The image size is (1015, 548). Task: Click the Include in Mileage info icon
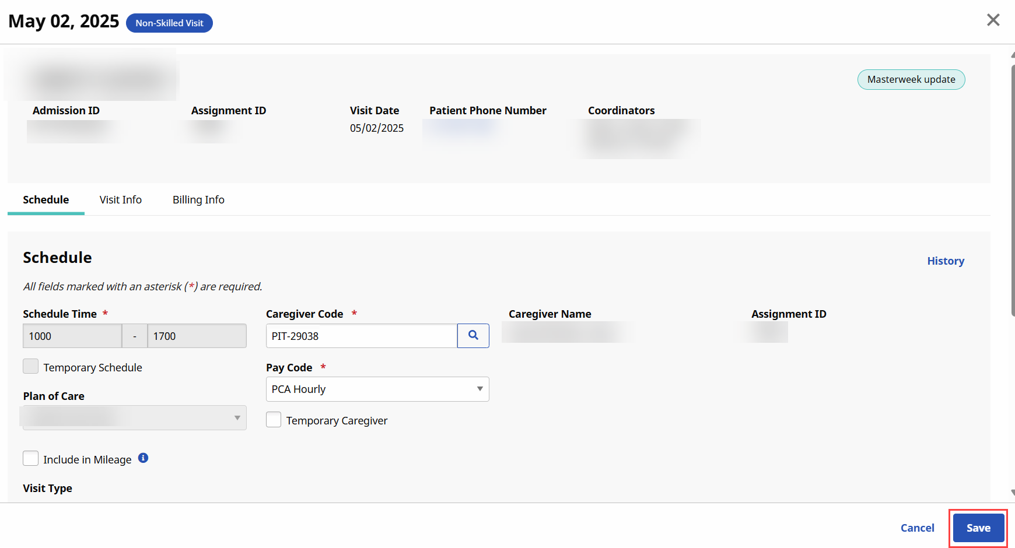click(143, 458)
